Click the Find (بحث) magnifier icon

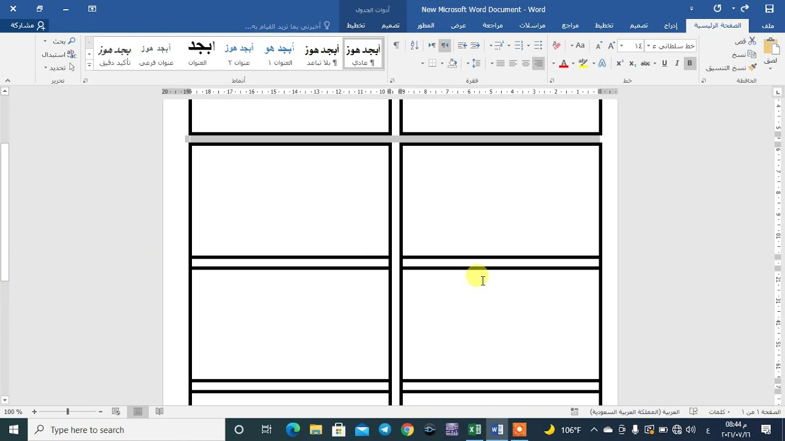pyautogui.click(x=71, y=40)
